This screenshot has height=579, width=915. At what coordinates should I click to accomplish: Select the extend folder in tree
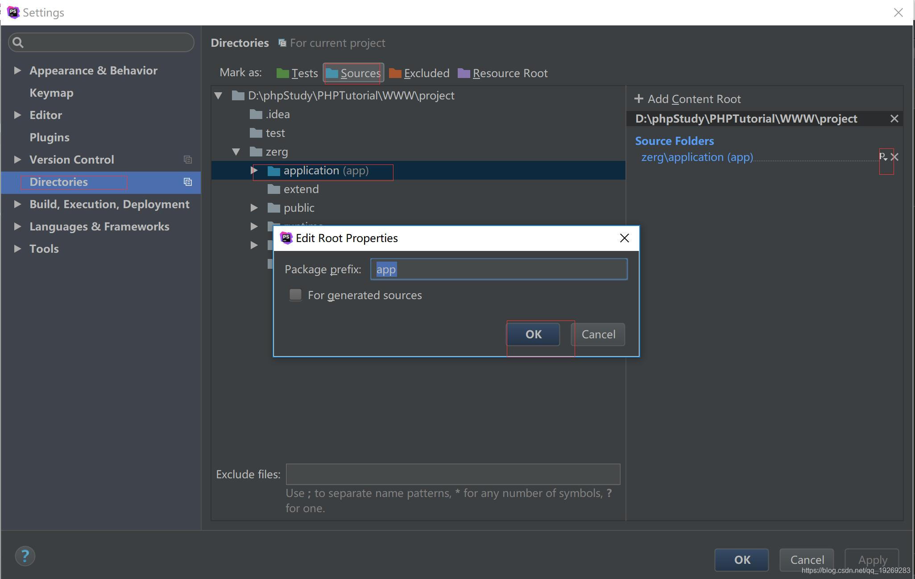(x=301, y=189)
